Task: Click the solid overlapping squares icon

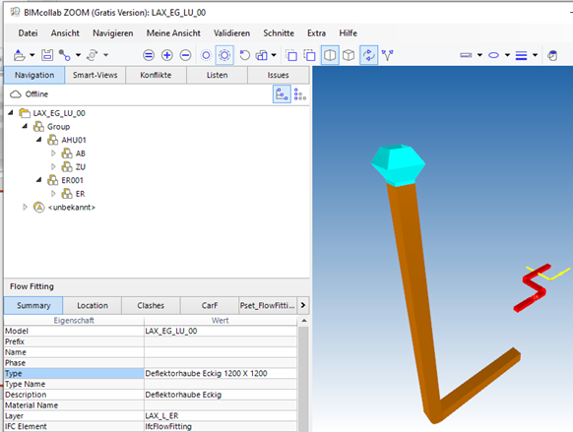Action: coord(291,55)
